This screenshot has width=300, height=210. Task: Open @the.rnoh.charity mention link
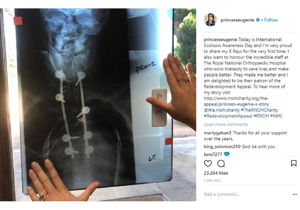pos(222,110)
